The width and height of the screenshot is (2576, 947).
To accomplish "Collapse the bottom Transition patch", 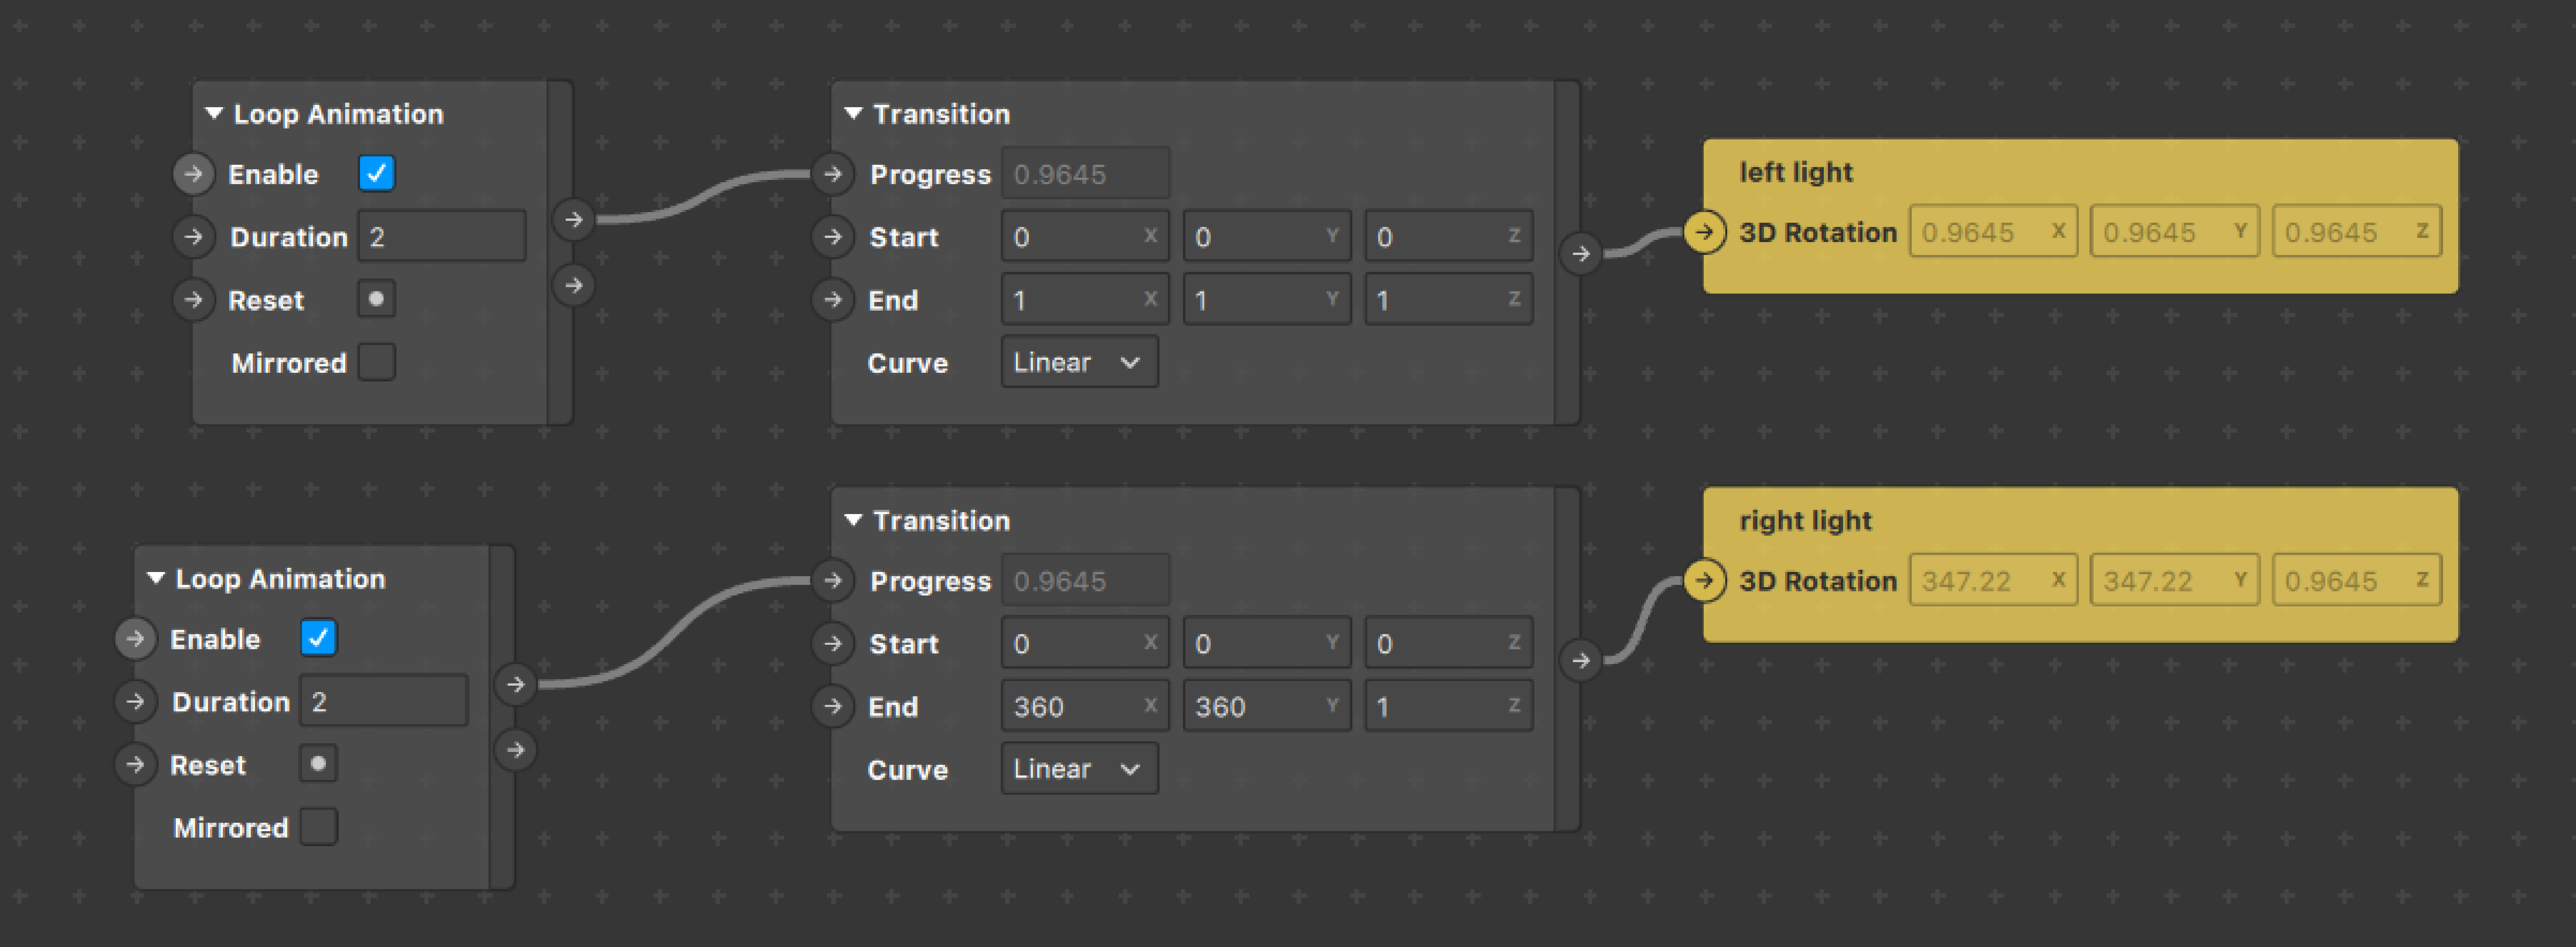I will (853, 520).
